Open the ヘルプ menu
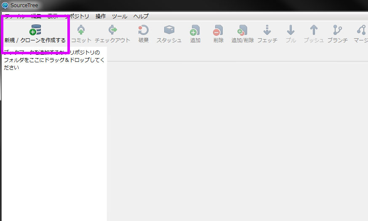The image size is (368, 221). (x=141, y=16)
